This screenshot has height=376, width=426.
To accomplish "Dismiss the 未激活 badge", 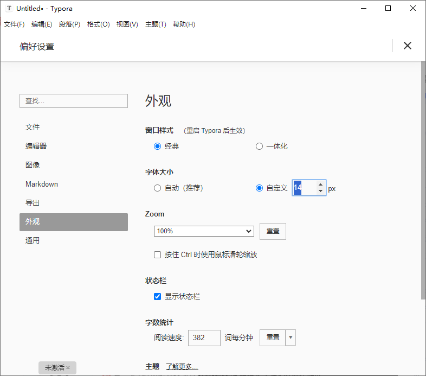I will point(68,368).
